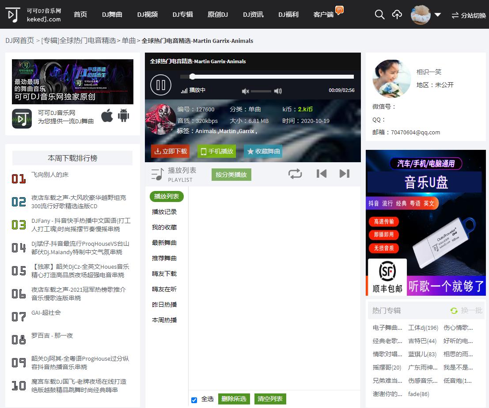
Task: Click the 手机播放 phone playback icon button
Action: (216, 151)
